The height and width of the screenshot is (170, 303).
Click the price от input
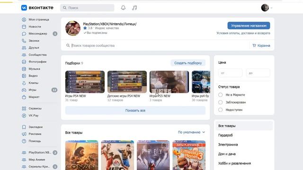click(230, 73)
